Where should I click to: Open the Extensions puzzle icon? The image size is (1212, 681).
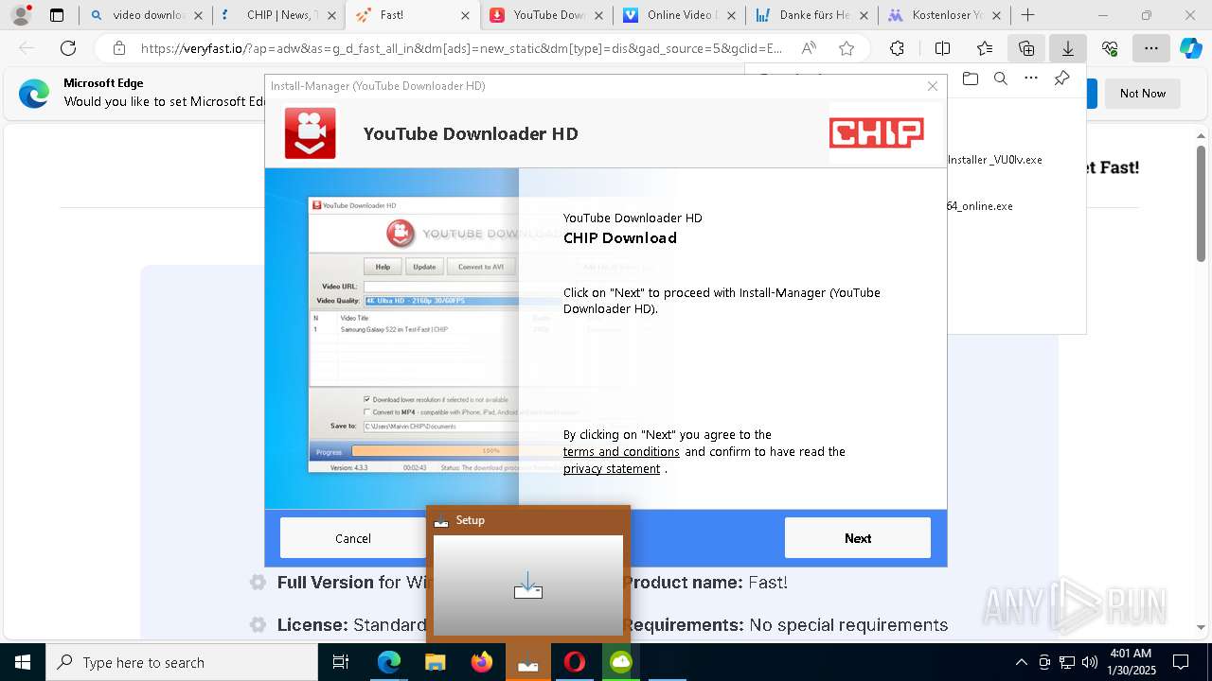click(897, 48)
